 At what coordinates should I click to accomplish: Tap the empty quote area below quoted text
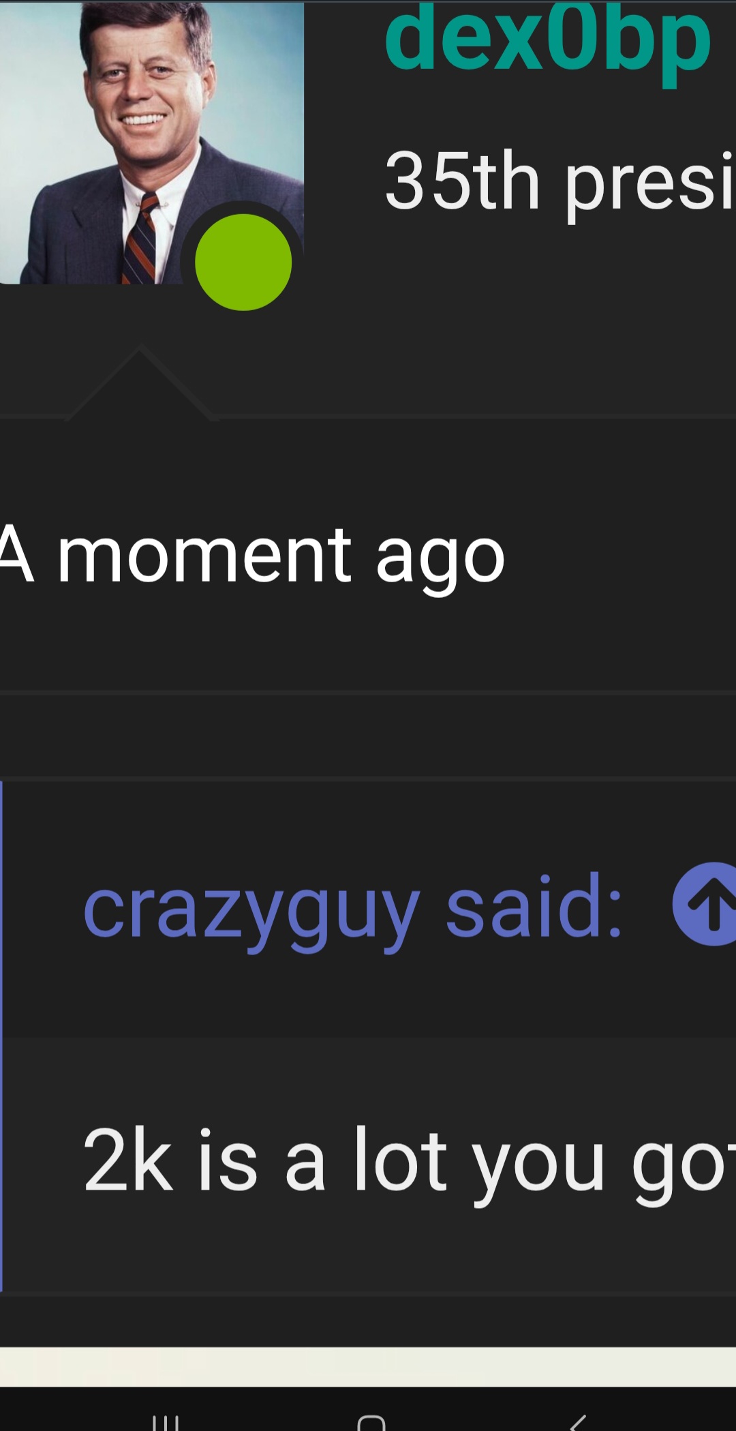368,1254
